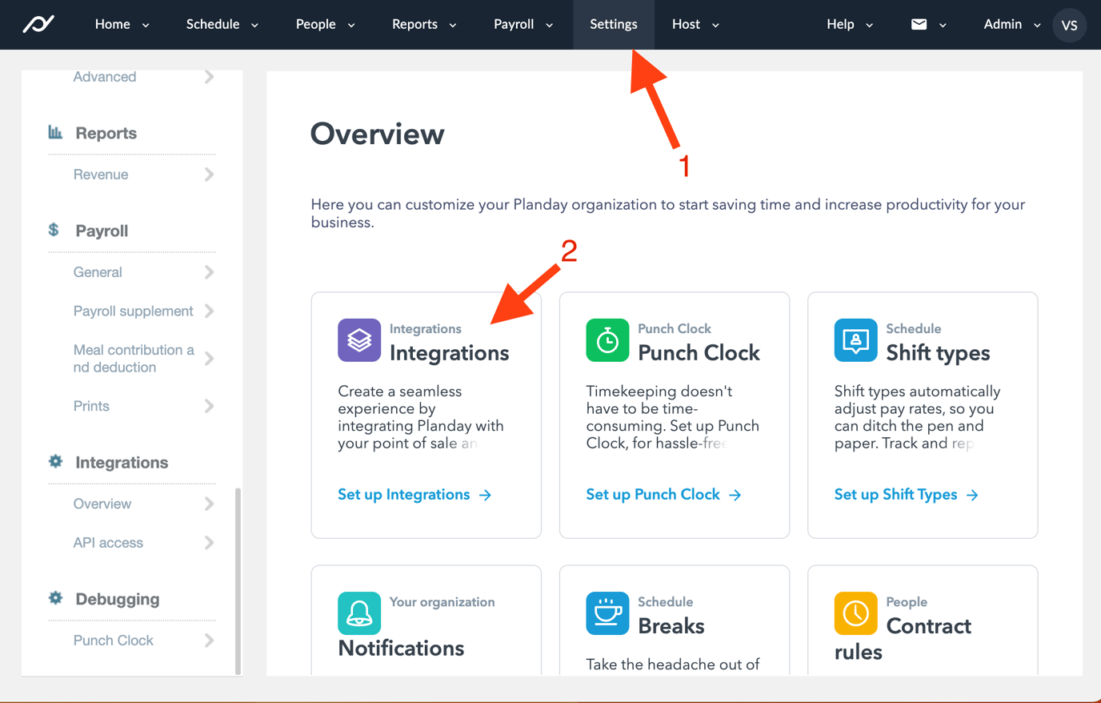The height and width of the screenshot is (703, 1101).
Task: Click Set up Shift Types
Action: pyautogui.click(x=897, y=494)
